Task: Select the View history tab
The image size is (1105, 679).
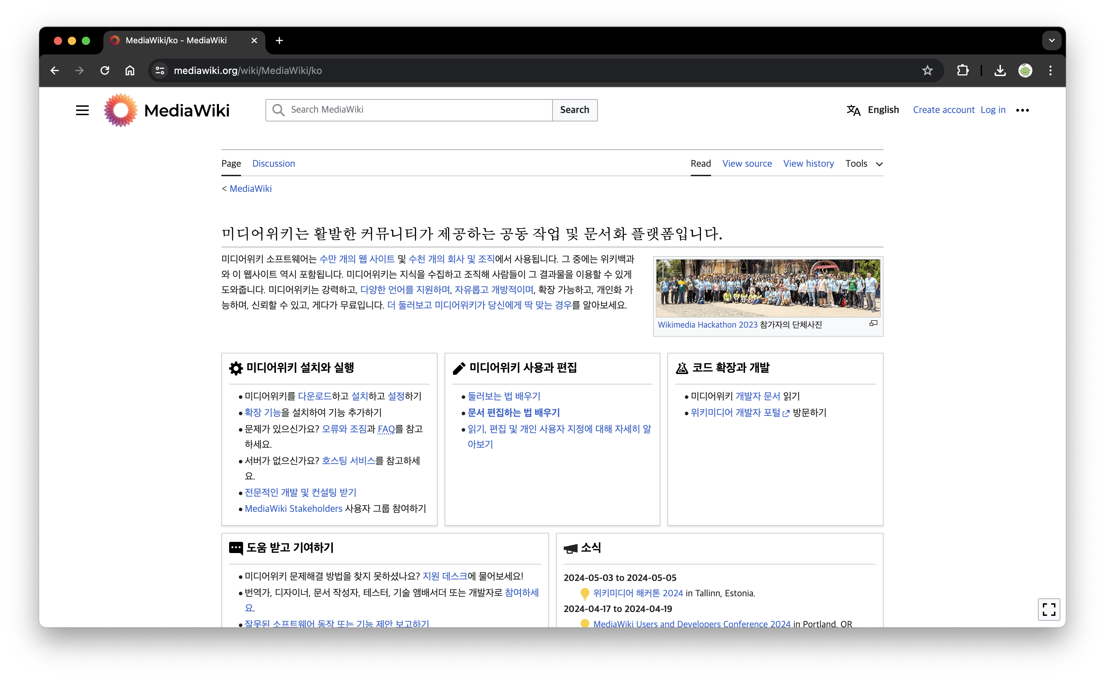Action: point(808,163)
